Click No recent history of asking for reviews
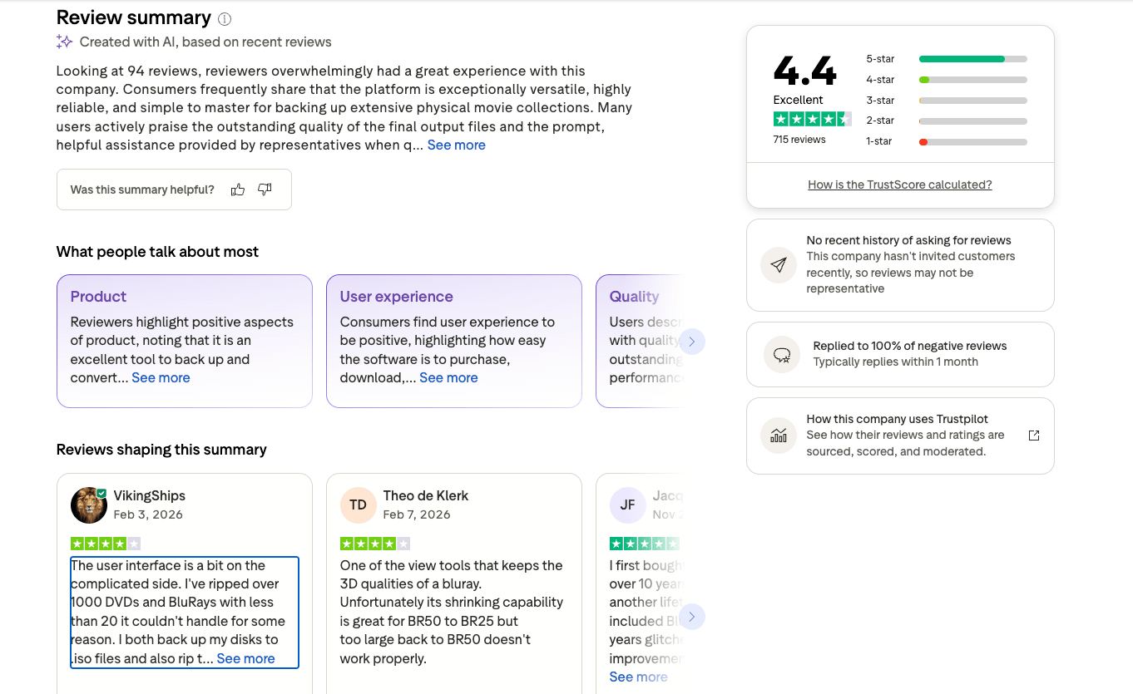The width and height of the screenshot is (1133, 694). (909, 240)
